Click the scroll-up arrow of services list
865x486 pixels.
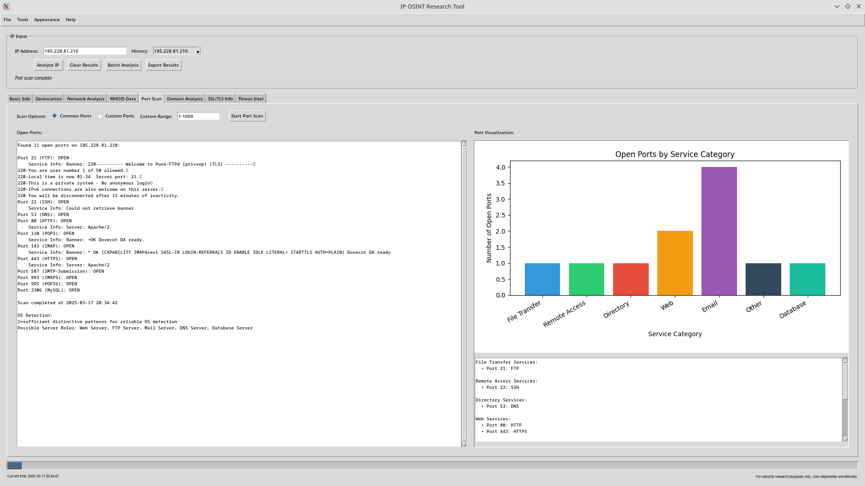[x=845, y=360]
